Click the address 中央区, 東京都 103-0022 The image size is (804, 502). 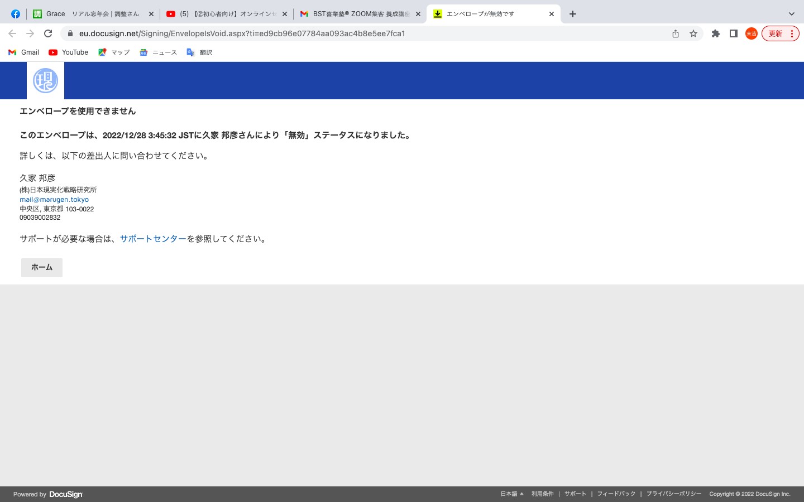click(x=56, y=209)
